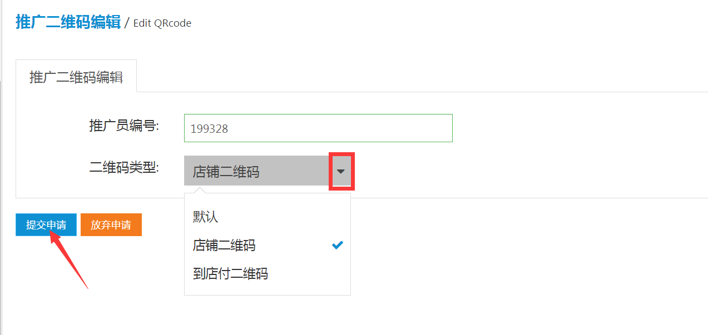
Task: Click the 二维码类型 field label
Action: click(124, 167)
